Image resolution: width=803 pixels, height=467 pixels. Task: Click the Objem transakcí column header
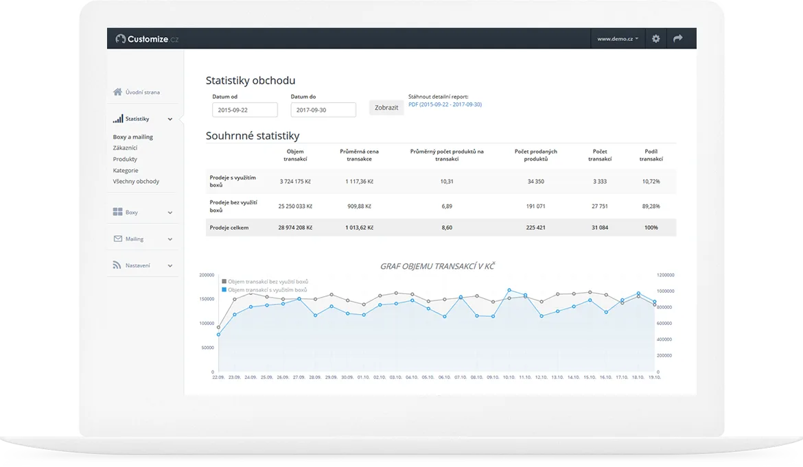pos(296,155)
